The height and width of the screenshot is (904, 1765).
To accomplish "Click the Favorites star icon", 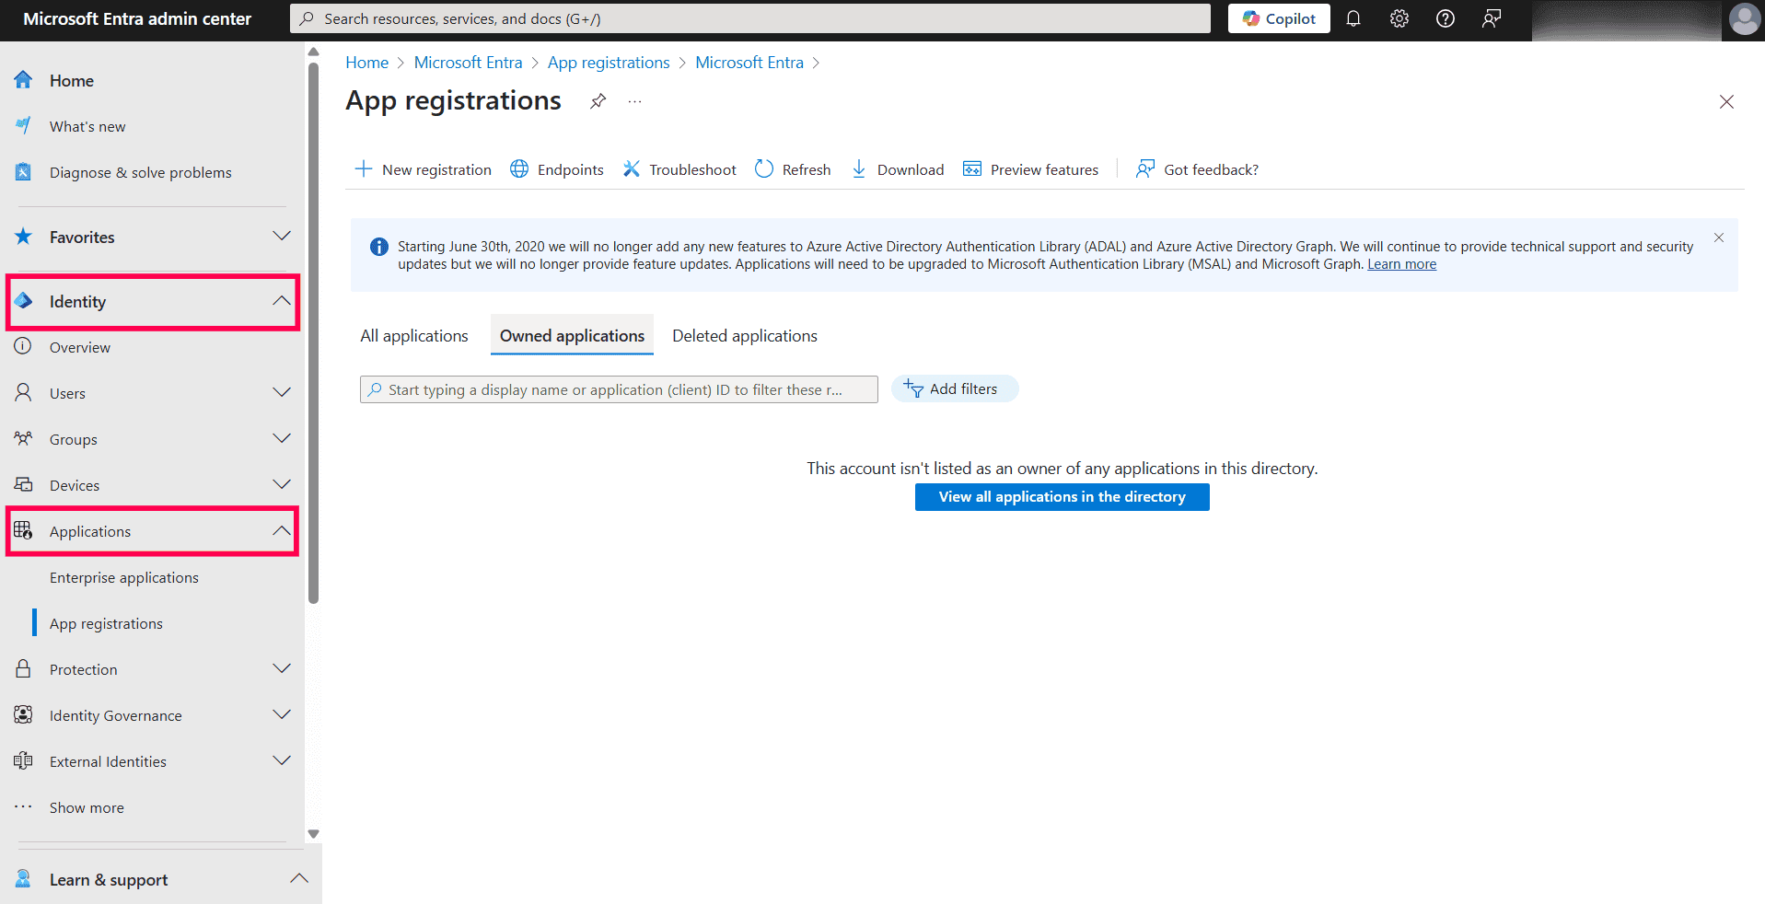I will pos(23,237).
